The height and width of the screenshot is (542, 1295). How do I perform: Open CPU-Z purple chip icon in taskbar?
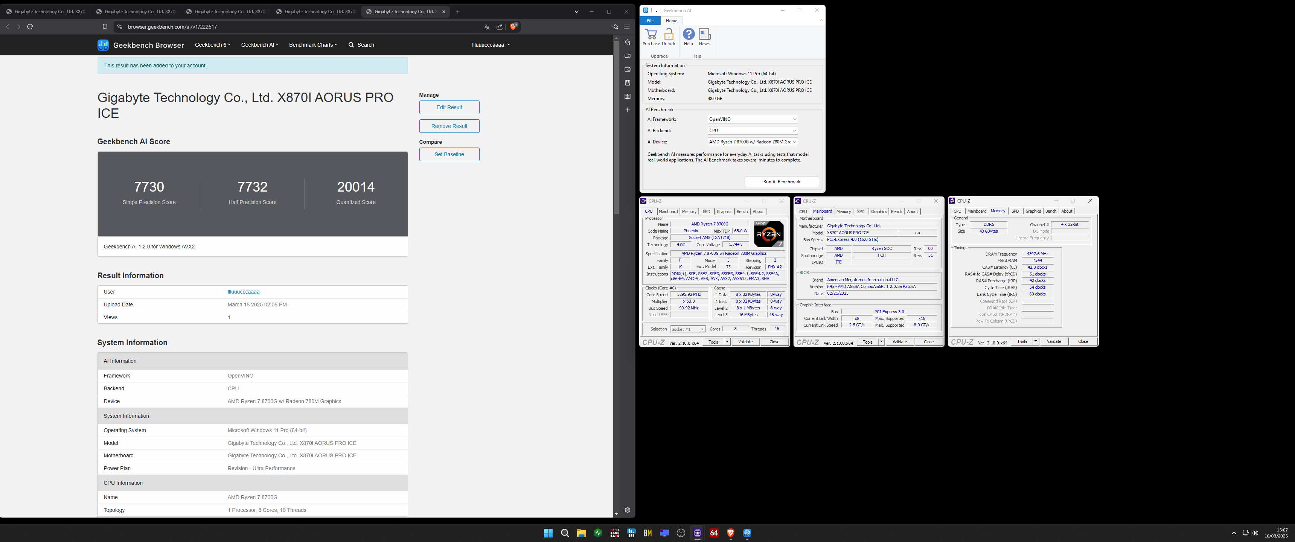[697, 533]
